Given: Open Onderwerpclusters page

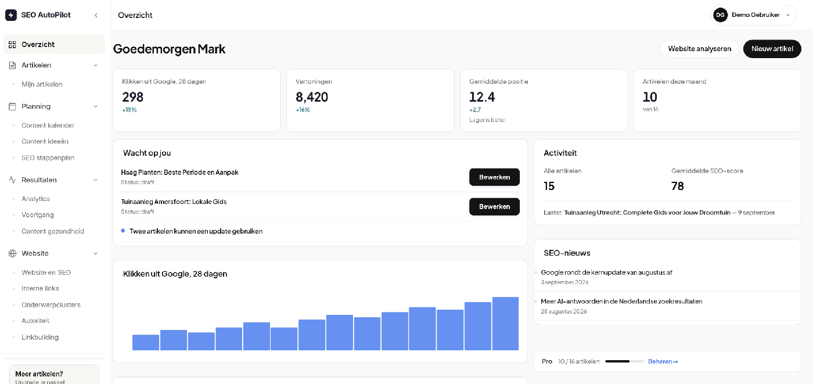Looking at the screenshot, I should 51,305.
